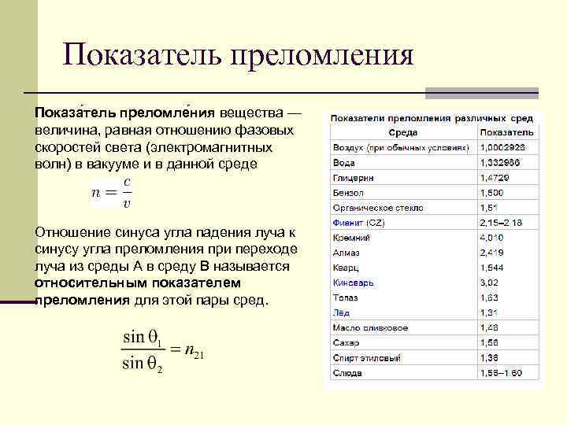This screenshot has width=567, height=425.
Task: Click the value 1,31 for ice
Action: 489,312
